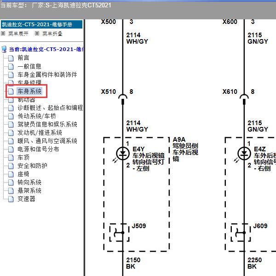Click the page icon next to 座椅
The image size is (276, 276).
click(x=11, y=174)
